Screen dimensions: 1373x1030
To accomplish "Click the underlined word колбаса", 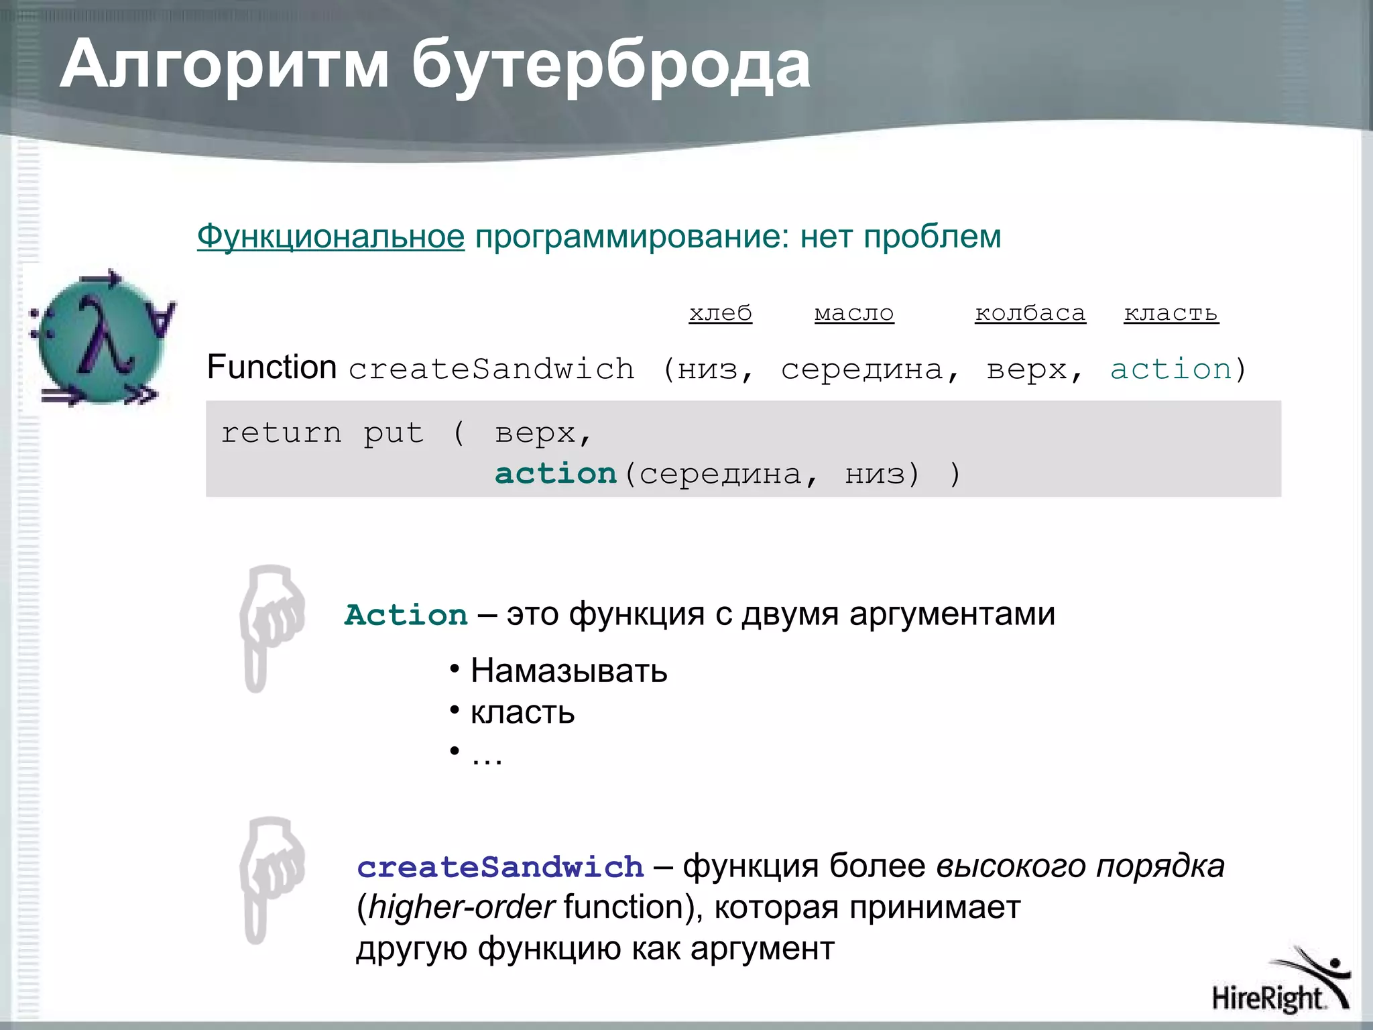I will (1030, 313).
